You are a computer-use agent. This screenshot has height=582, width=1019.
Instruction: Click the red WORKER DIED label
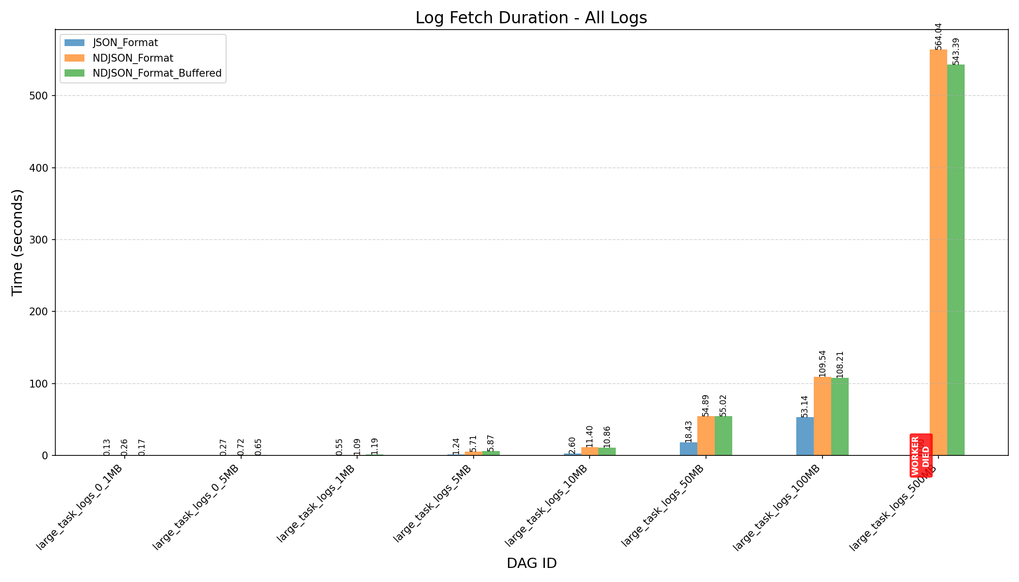point(920,455)
